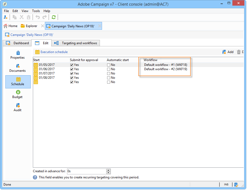Open the Help menu
The image size is (250, 195).
[47, 11]
